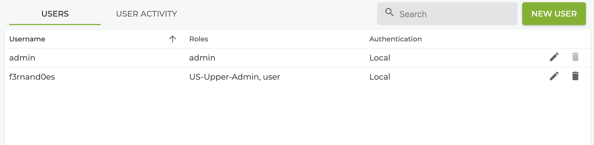Click the greyed trash icon for admin
This screenshot has width=594, height=145.
coord(575,57)
